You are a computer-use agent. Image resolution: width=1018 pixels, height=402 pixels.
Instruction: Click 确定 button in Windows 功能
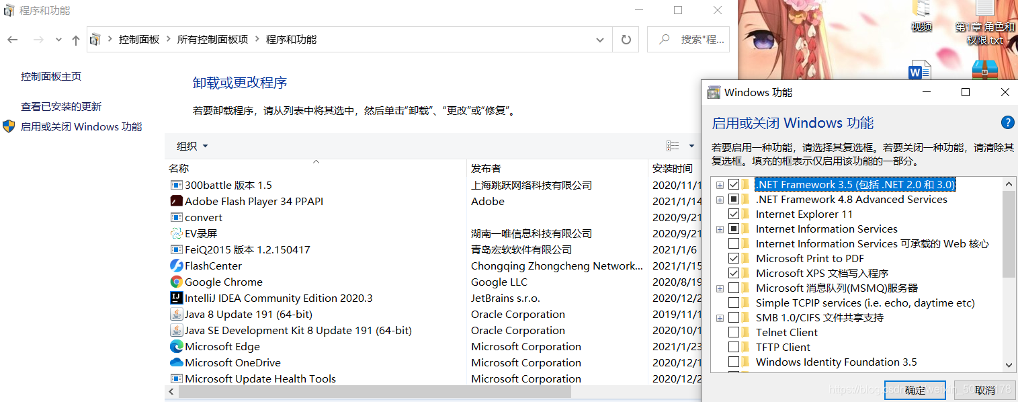(915, 390)
